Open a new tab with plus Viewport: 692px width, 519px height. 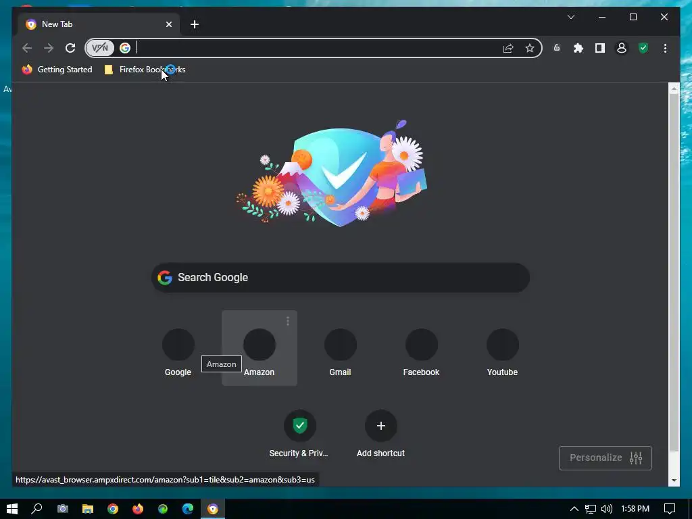(195, 24)
